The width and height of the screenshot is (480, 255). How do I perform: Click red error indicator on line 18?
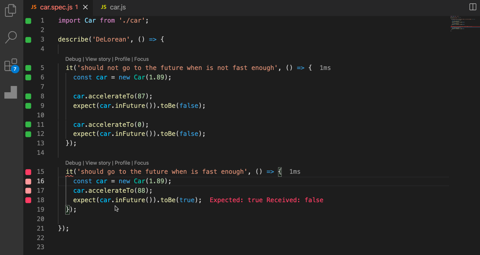click(x=28, y=200)
